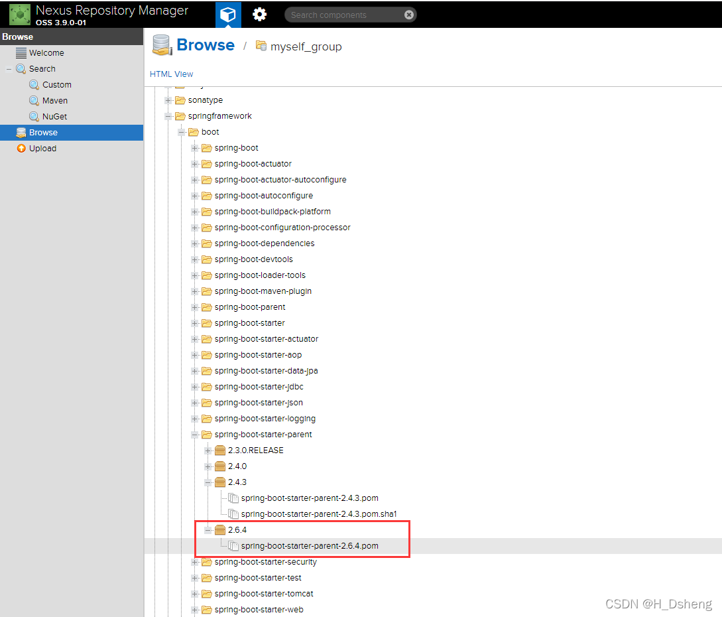Select spring-boot-starter-tomcat tree row
The image size is (722, 617).
point(264,594)
